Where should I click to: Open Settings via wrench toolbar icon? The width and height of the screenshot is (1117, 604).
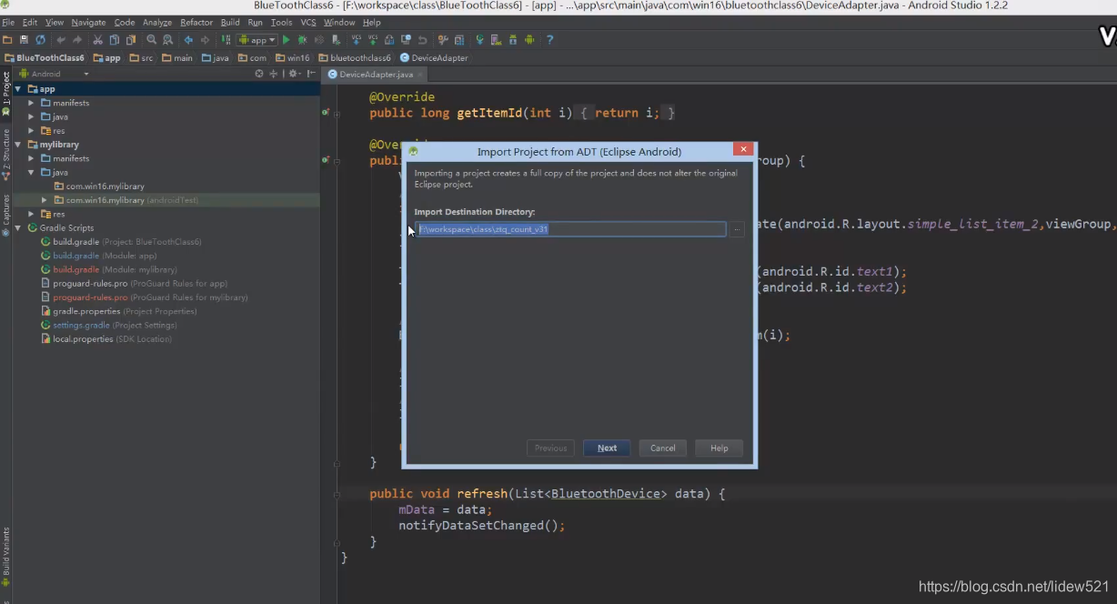click(443, 40)
